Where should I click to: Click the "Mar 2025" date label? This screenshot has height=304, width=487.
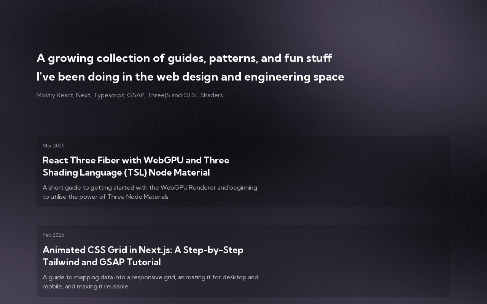[54, 146]
